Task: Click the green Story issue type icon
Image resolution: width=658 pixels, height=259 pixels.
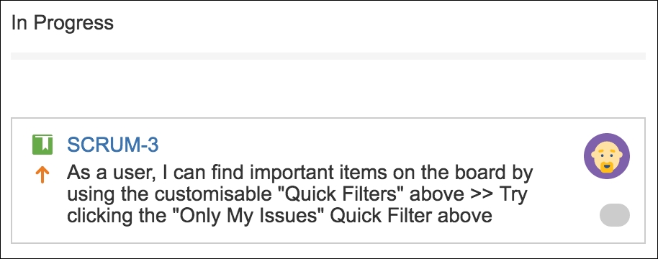Action: 42,145
